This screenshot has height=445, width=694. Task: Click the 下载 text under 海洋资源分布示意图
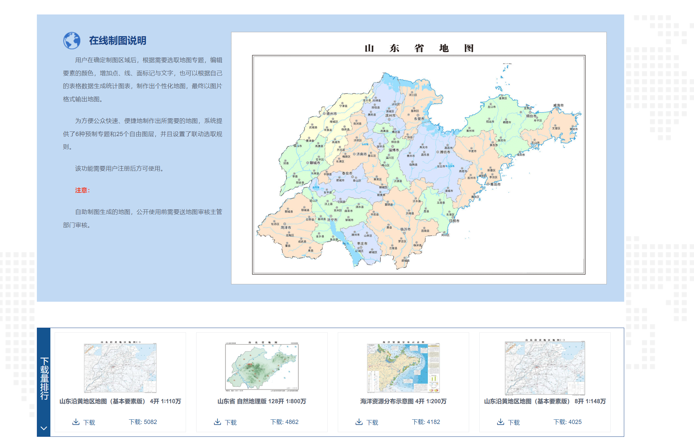(x=372, y=422)
